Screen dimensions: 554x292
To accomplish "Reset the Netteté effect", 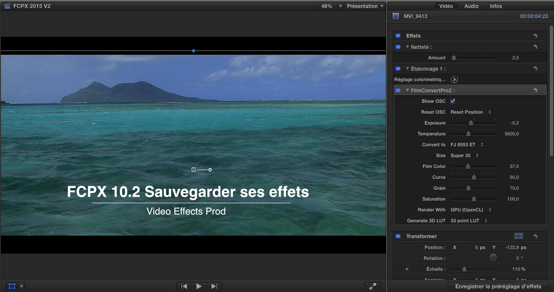I will [535, 47].
